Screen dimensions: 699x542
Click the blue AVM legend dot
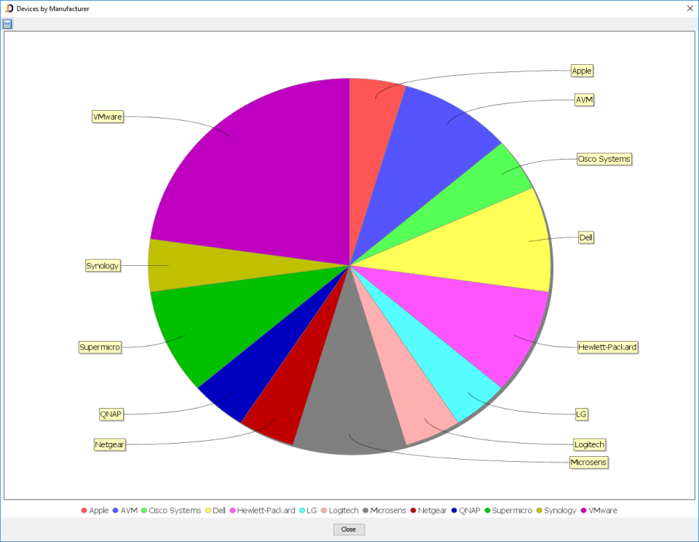coord(116,511)
